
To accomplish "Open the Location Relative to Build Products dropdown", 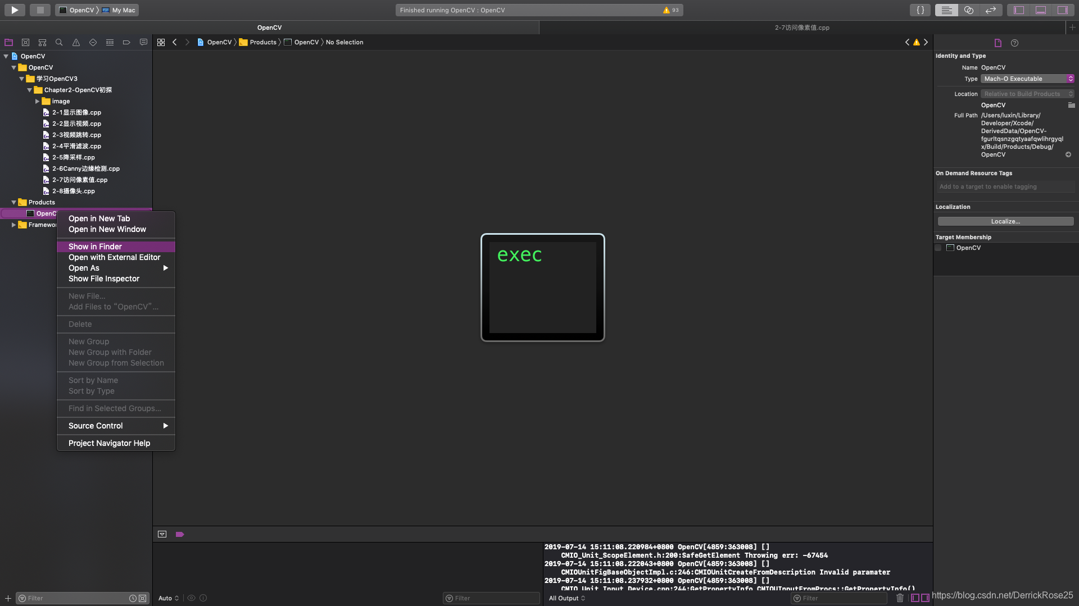I will pos(1027,94).
